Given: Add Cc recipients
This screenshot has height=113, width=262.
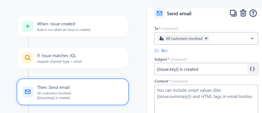Looking at the screenshot, I should tap(157, 51).
